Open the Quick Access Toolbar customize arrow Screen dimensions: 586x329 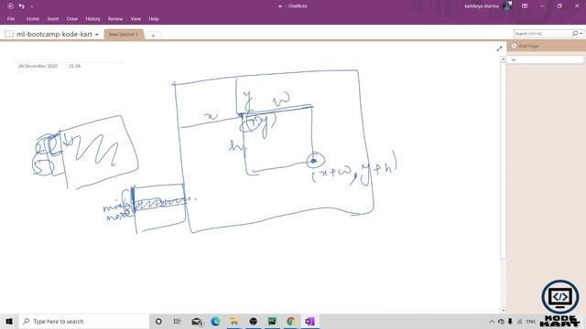pyautogui.click(x=32, y=6)
